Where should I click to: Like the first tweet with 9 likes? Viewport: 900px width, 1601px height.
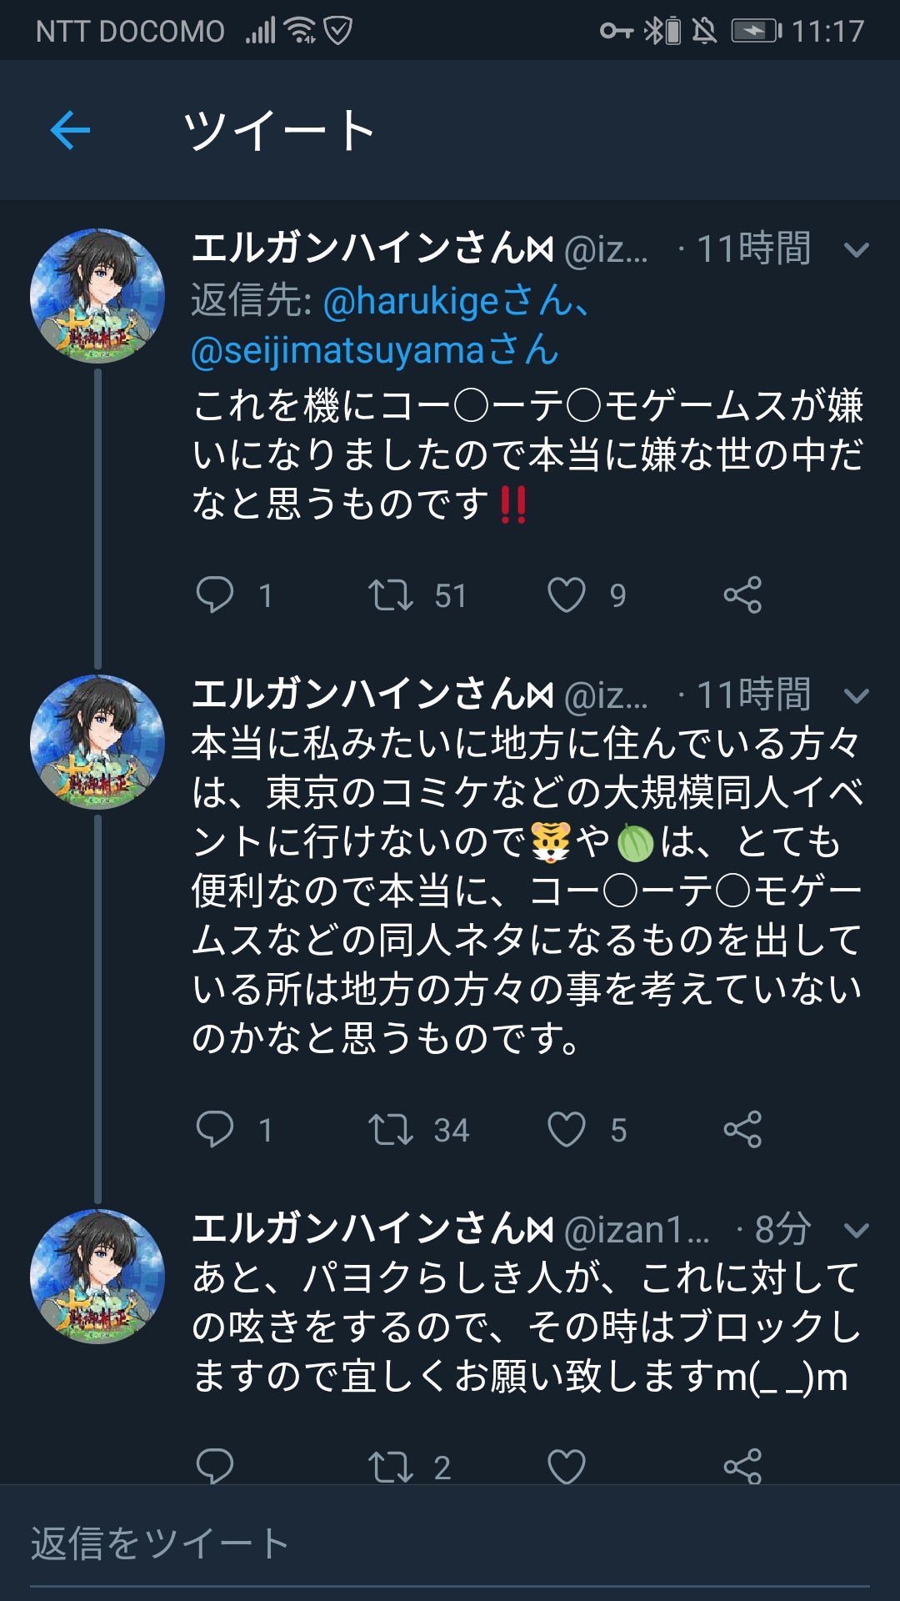567,595
